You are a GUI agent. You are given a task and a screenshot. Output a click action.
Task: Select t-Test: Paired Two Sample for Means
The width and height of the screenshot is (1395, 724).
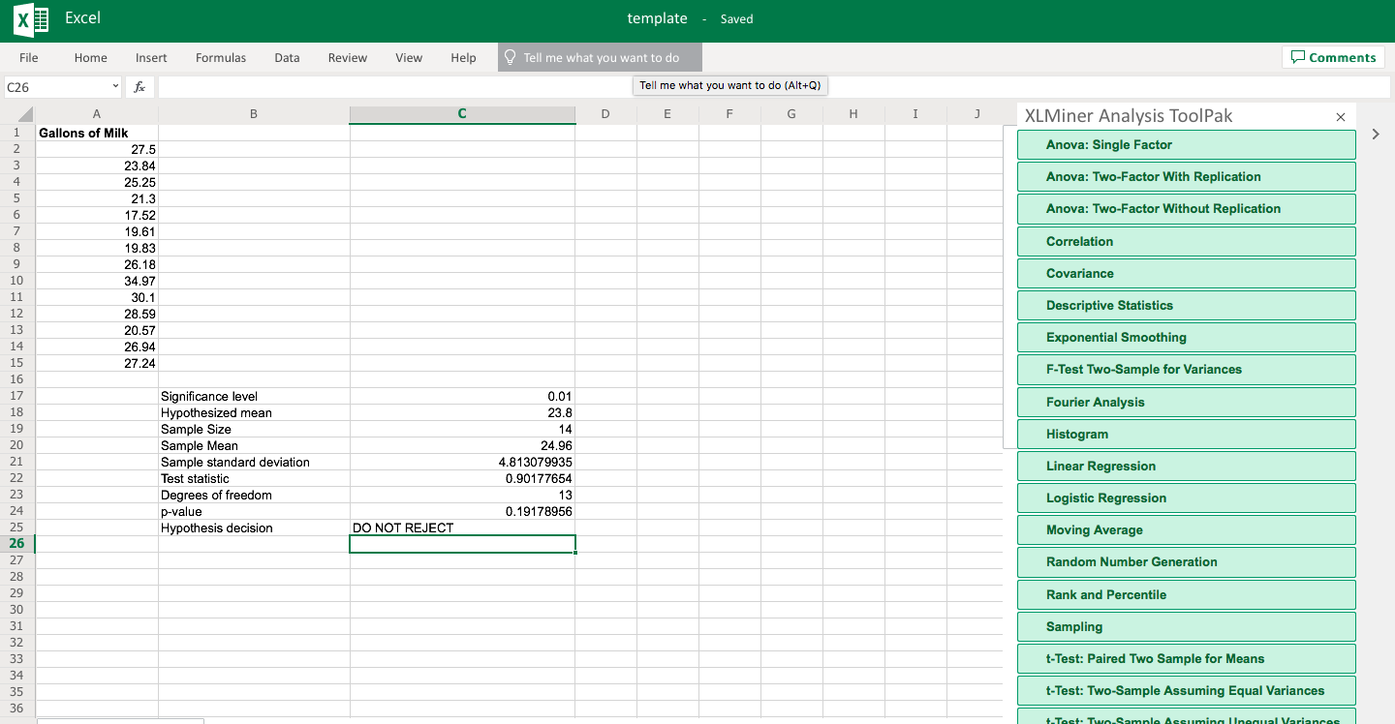click(1186, 659)
